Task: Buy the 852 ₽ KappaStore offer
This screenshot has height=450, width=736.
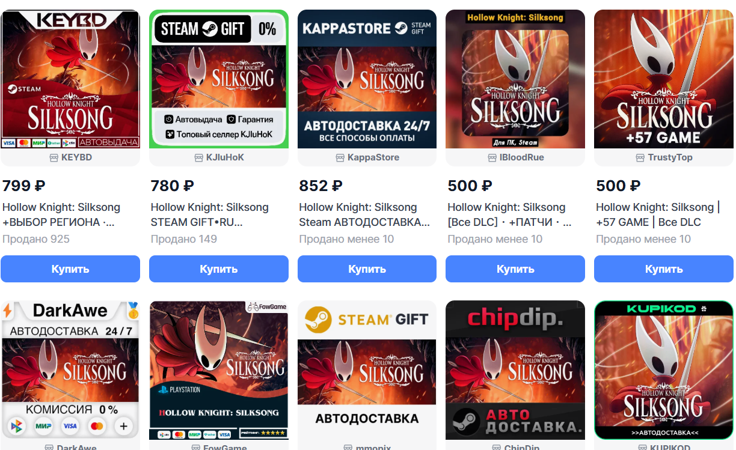Action: 367,269
